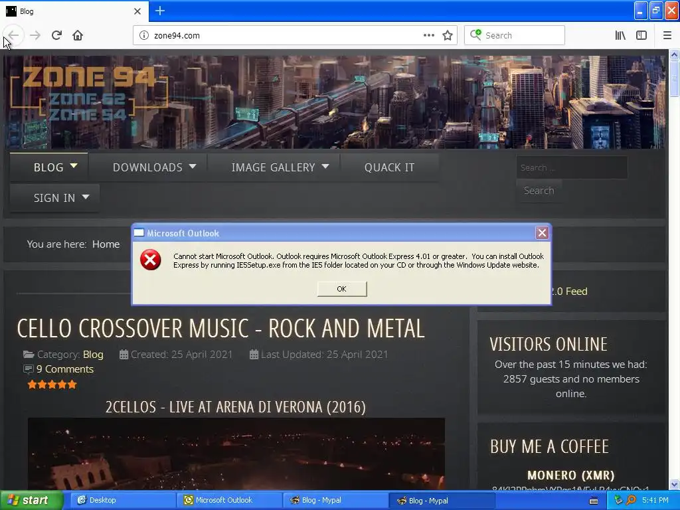Click the vertical scrollbar thumb
Image resolution: width=680 pixels, height=510 pixels.
675,78
